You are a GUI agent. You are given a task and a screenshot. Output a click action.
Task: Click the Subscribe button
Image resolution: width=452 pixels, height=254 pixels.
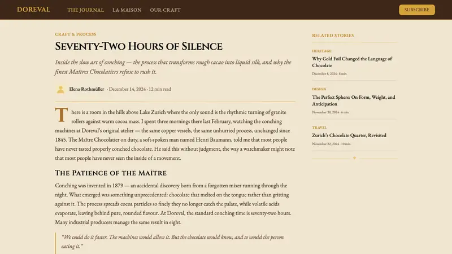pos(417,10)
